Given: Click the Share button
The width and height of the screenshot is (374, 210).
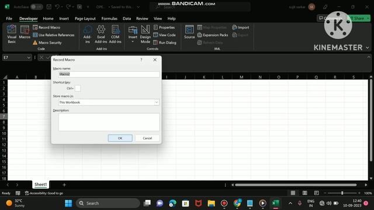Looking at the screenshot, I should 359,18.
